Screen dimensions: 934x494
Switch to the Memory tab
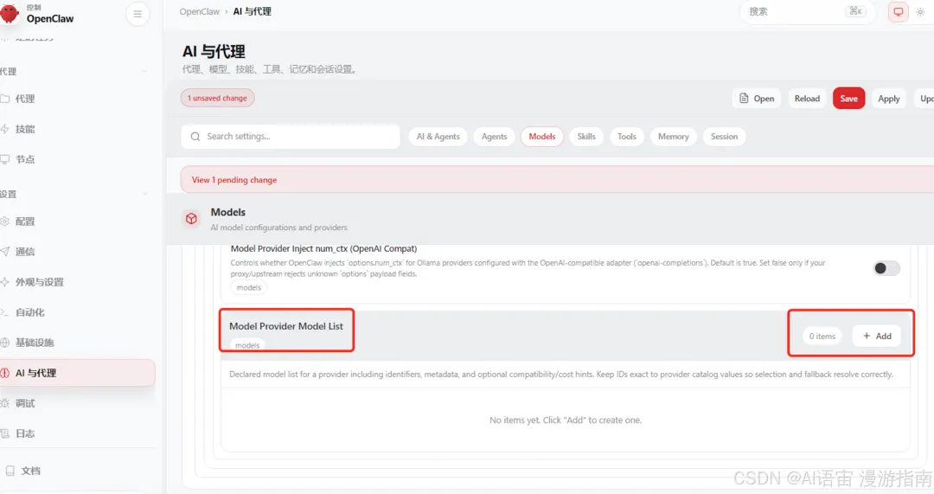point(673,137)
